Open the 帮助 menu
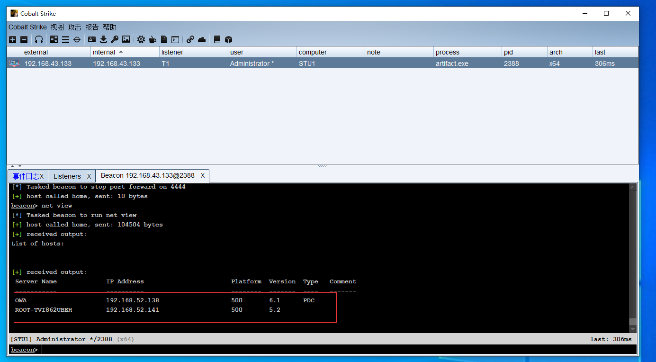656x362 pixels. [x=110, y=27]
